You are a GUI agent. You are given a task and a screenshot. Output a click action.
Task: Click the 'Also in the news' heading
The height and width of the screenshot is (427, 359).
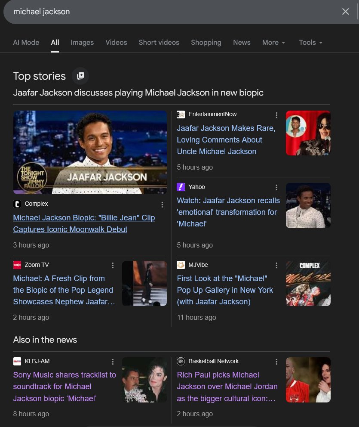(x=45, y=340)
